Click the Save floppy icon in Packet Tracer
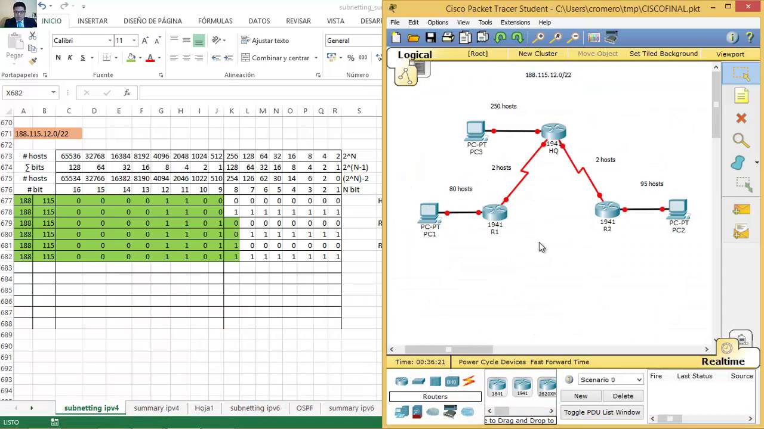The width and height of the screenshot is (764, 429). point(430,38)
